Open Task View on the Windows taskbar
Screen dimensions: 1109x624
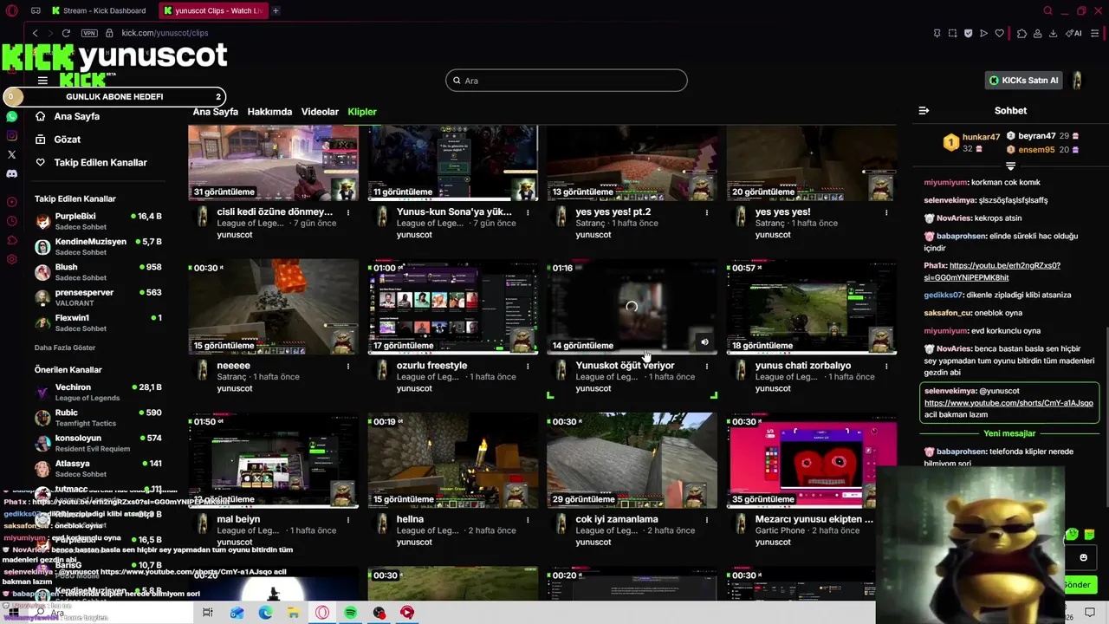pyautogui.click(x=208, y=613)
